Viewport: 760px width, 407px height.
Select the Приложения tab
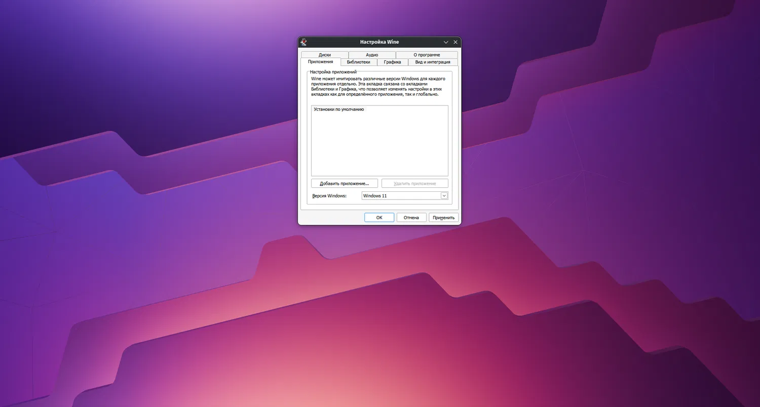pyautogui.click(x=320, y=62)
